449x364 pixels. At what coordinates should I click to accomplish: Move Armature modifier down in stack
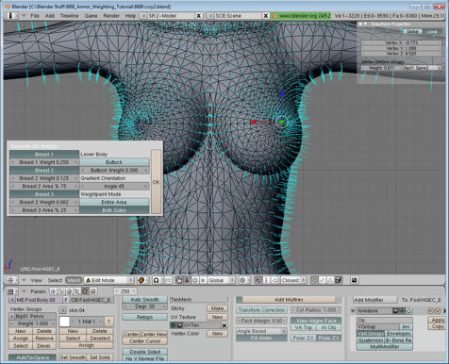[437, 311]
